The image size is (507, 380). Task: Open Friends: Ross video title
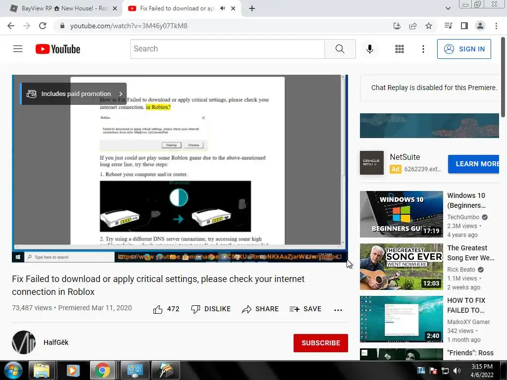click(x=470, y=353)
